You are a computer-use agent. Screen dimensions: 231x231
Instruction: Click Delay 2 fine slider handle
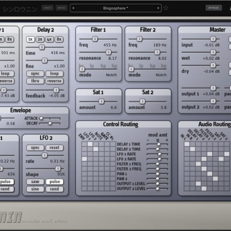click(x=45, y=60)
